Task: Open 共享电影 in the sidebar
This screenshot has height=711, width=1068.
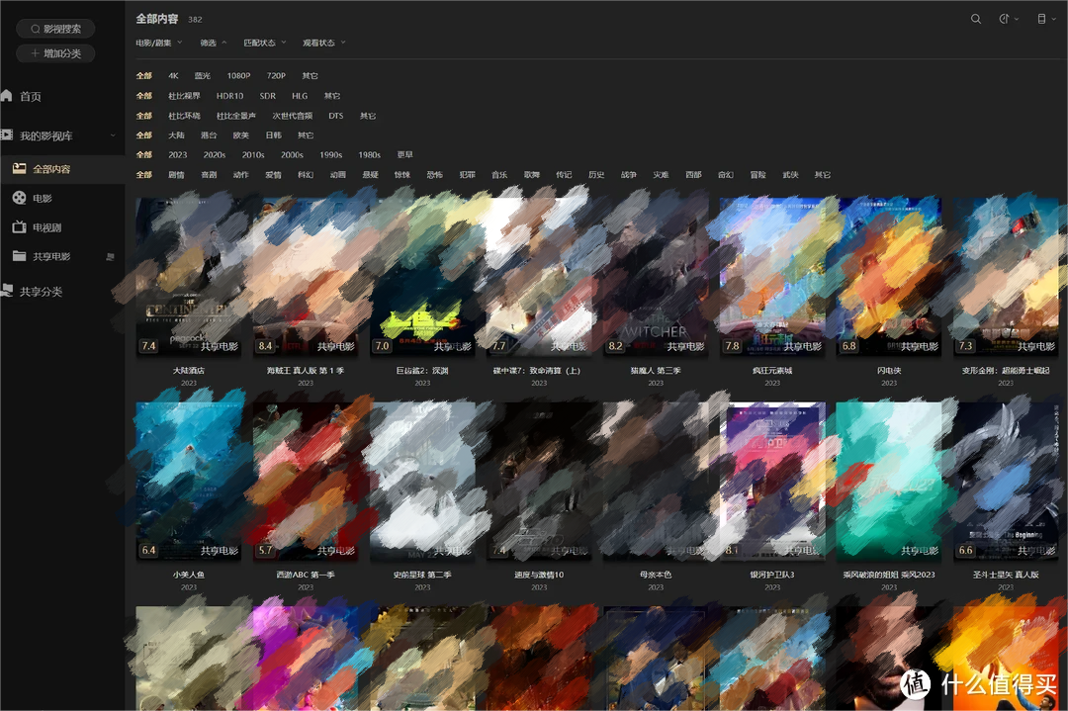Action: click(51, 256)
